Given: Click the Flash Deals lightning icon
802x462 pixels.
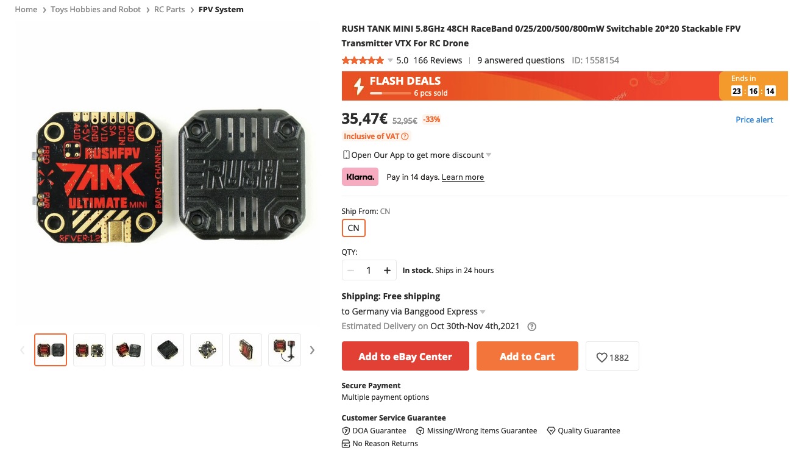Looking at the screenshot, I should tap(358, 85).
